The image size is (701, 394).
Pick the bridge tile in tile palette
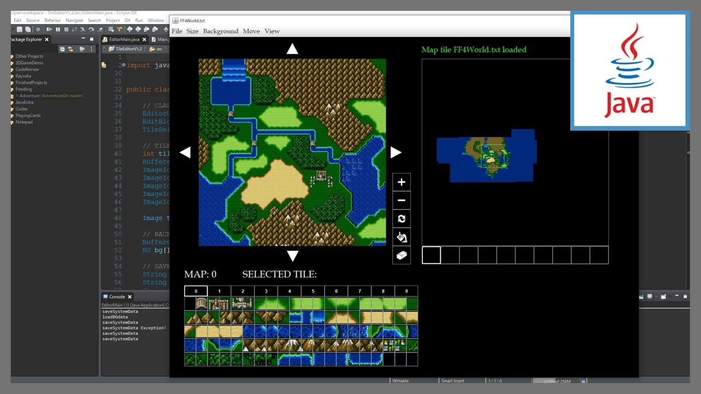click(x=202, y=304)
